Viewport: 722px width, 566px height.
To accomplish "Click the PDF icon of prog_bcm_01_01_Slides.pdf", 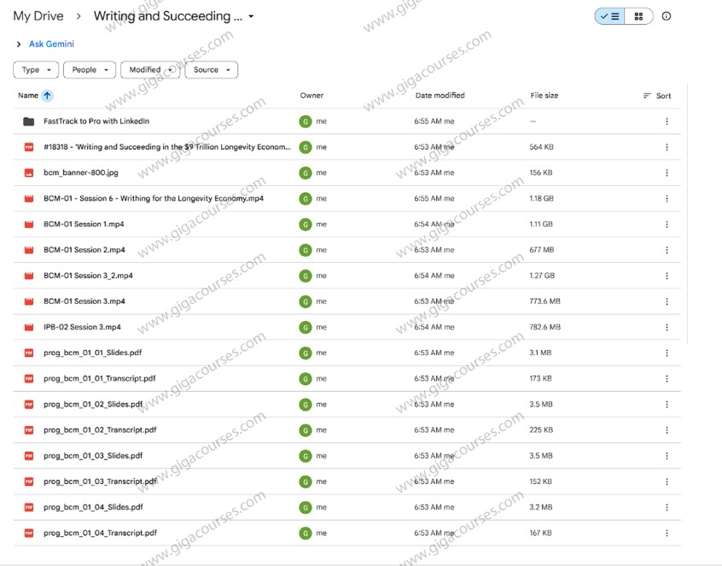I will tap(29, 353).
